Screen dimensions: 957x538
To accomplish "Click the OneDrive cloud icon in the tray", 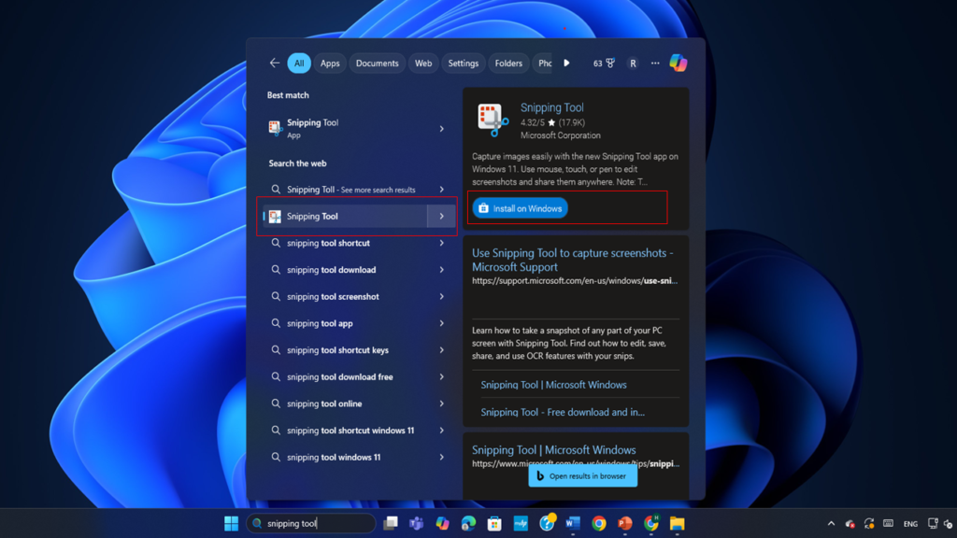I will 850,523.
